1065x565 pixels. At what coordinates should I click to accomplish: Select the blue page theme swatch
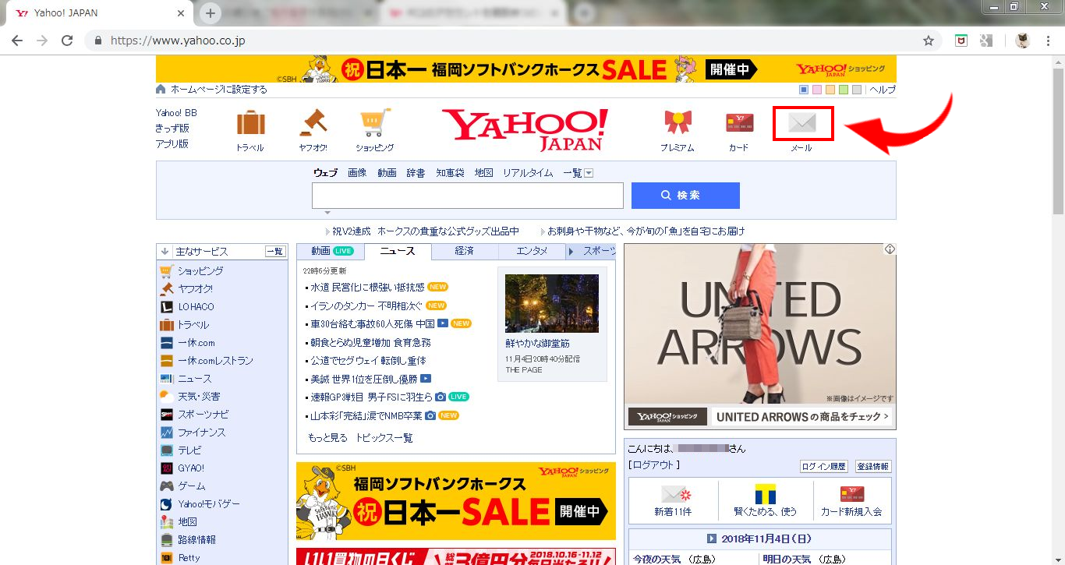[x=804, y=90]
